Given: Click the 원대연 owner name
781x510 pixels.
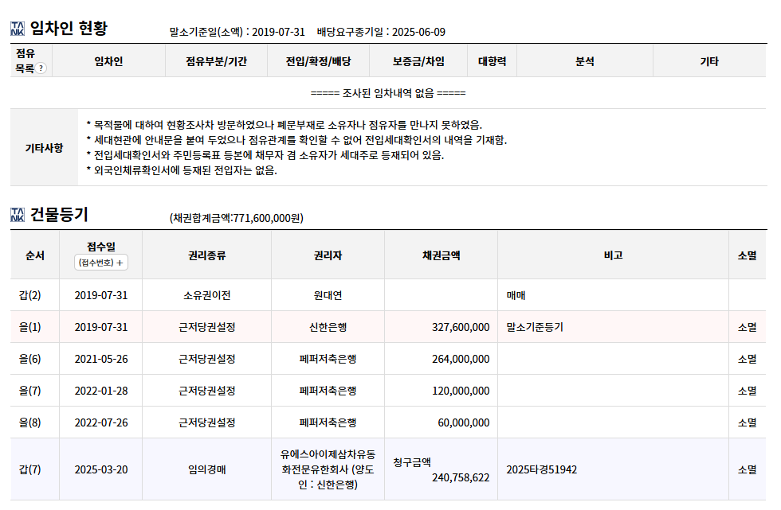Looking at the screenshot, I should click(x=328, y=295).
